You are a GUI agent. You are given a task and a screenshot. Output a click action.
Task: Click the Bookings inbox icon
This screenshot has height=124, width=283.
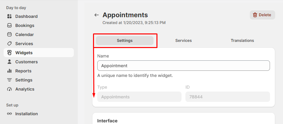point(9,25)
